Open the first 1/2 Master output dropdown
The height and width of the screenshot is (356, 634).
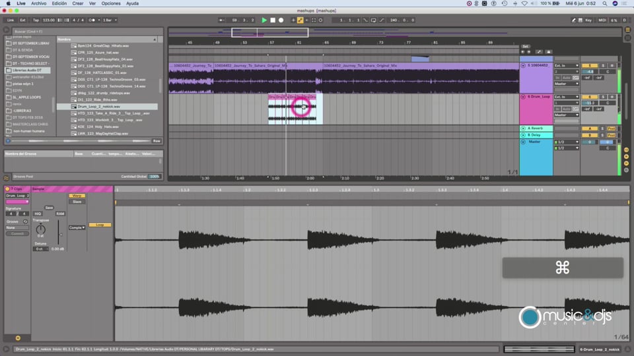tap(567, 142)
